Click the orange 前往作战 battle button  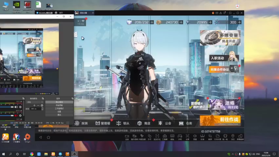pos(220,120)
